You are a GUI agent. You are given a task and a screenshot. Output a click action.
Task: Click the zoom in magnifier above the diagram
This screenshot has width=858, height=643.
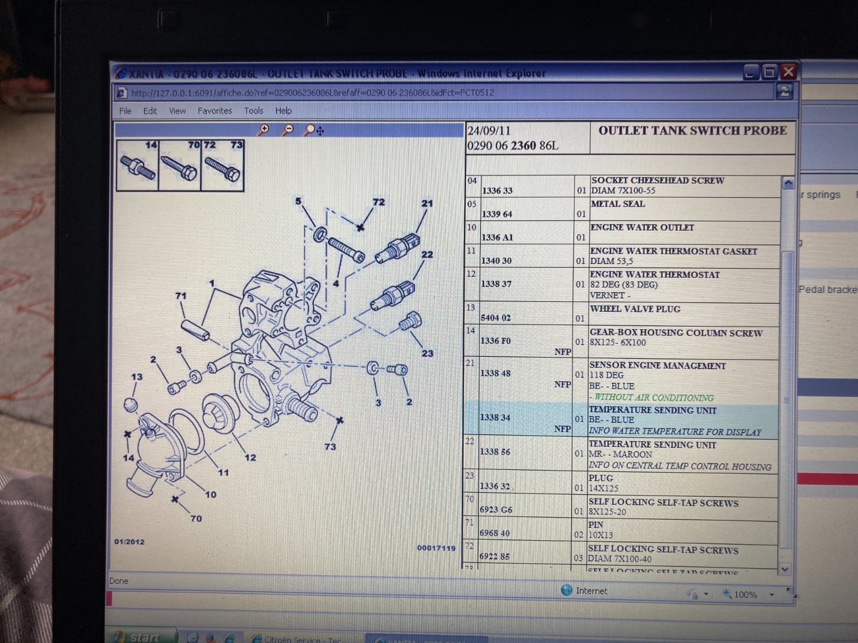pyautogui.click(x=263, y=130)
